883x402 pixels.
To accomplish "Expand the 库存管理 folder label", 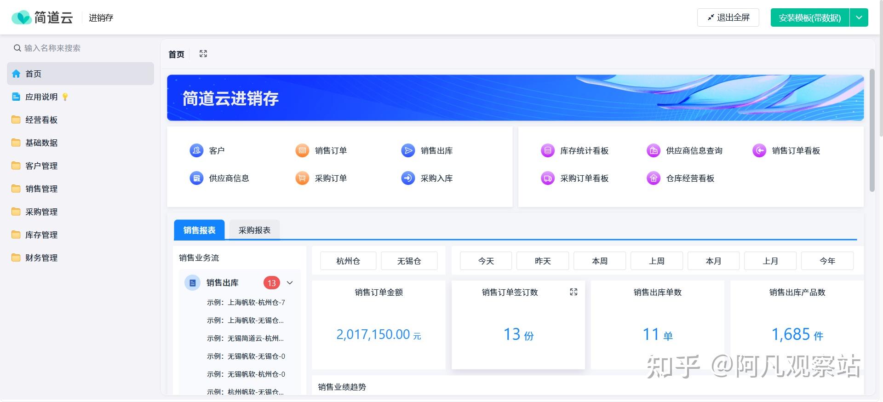I will point(41,235).
